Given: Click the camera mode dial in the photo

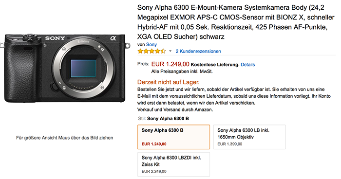Looking at the screenshot, I should tap(30, 36).
